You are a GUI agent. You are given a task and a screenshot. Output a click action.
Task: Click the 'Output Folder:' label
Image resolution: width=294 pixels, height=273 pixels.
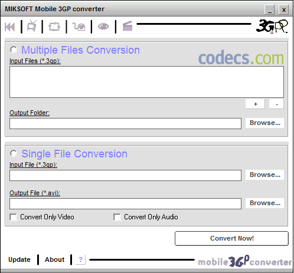[x=30, y=113]
